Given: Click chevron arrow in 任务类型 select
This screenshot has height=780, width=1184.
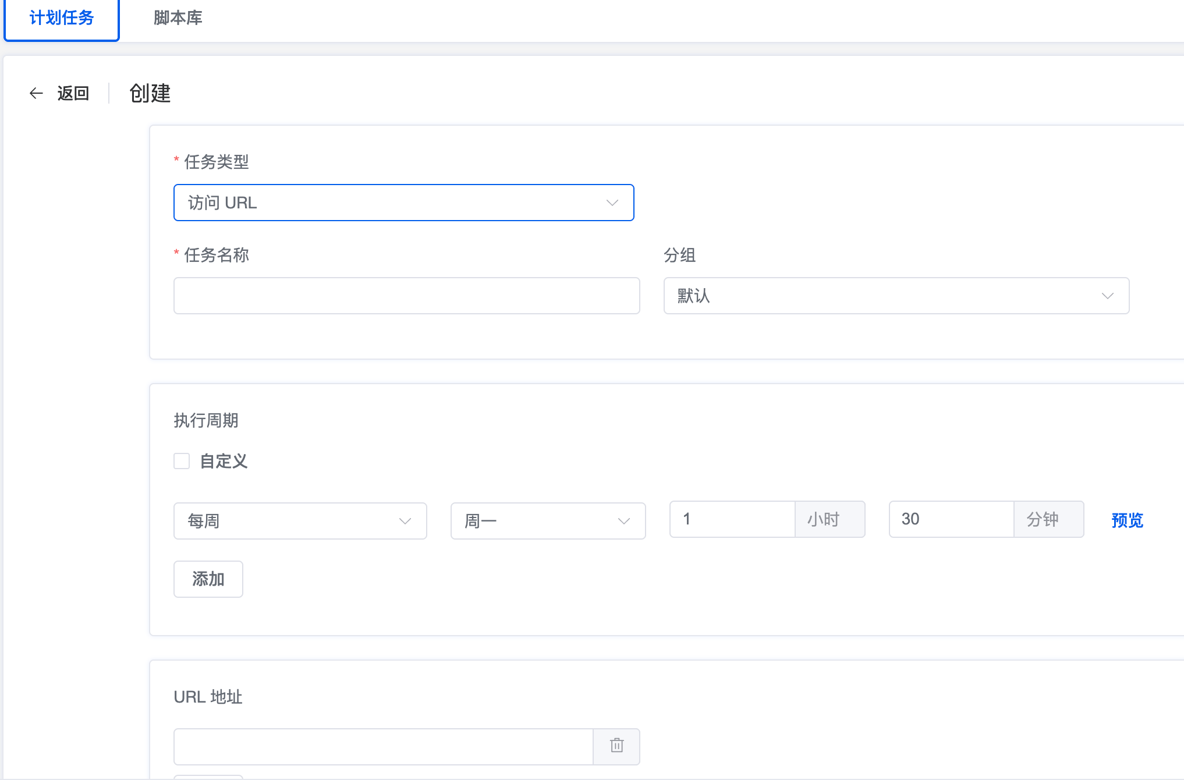Looking at the screenshot, I should [x=612, y=203].
